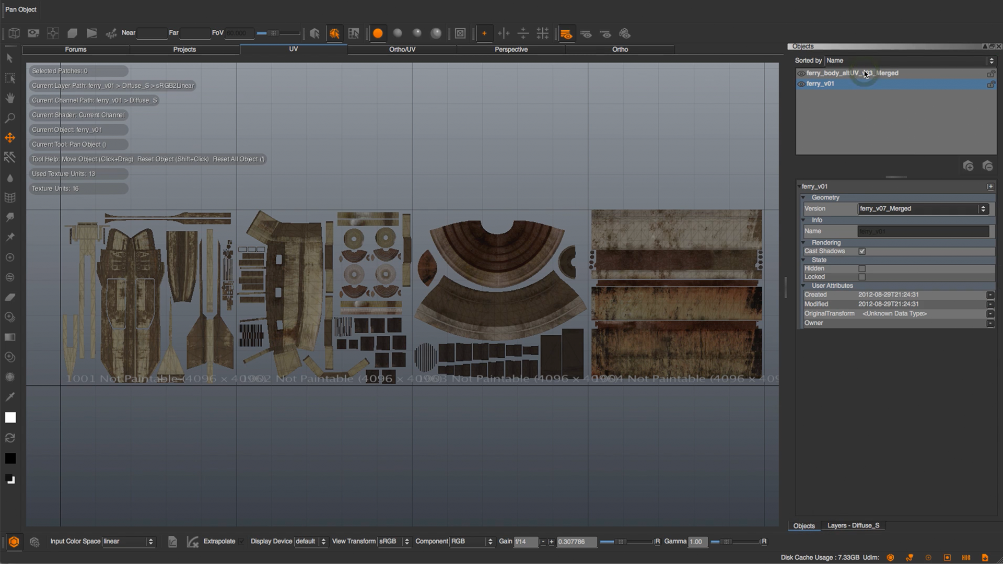The image size is (1003, 564).
Task: Click the Objects tab at panel bottom
Action: coord(804,526)
